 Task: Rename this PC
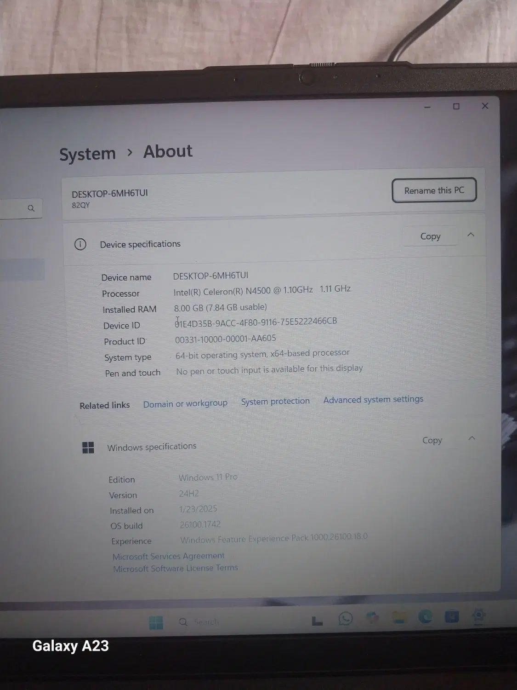pyautogui.click(x=434, y=190)
